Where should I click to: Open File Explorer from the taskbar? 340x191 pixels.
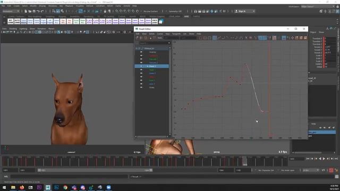tap(13, 187)
